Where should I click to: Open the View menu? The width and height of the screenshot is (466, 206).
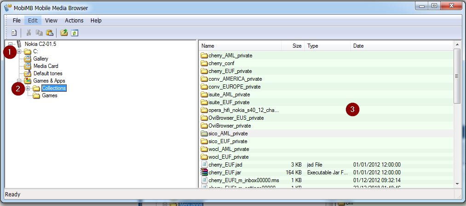coord(51,21)
